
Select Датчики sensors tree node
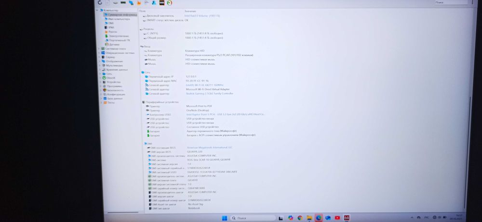[112, 45]
